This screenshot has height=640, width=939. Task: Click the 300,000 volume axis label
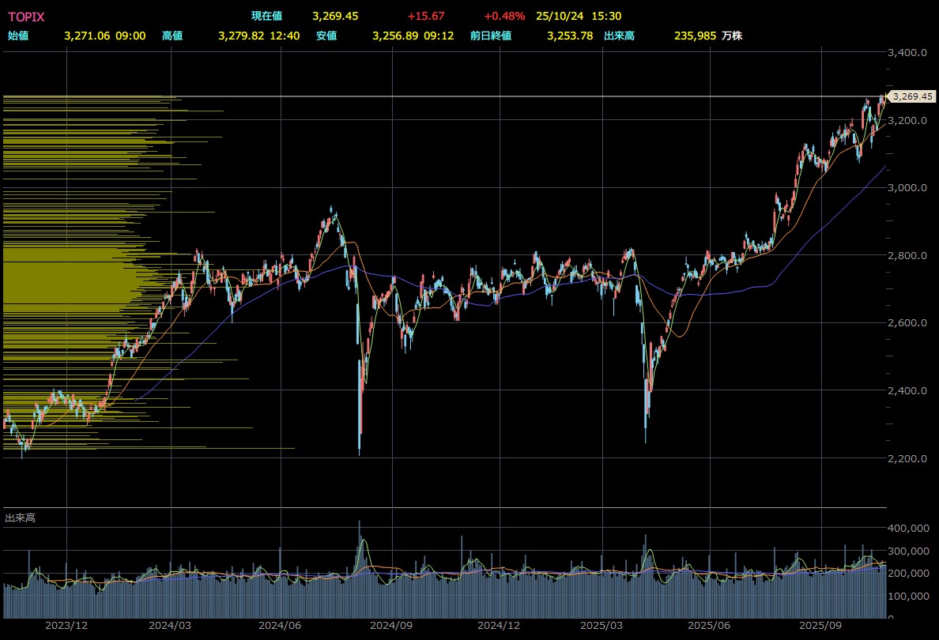909,551
